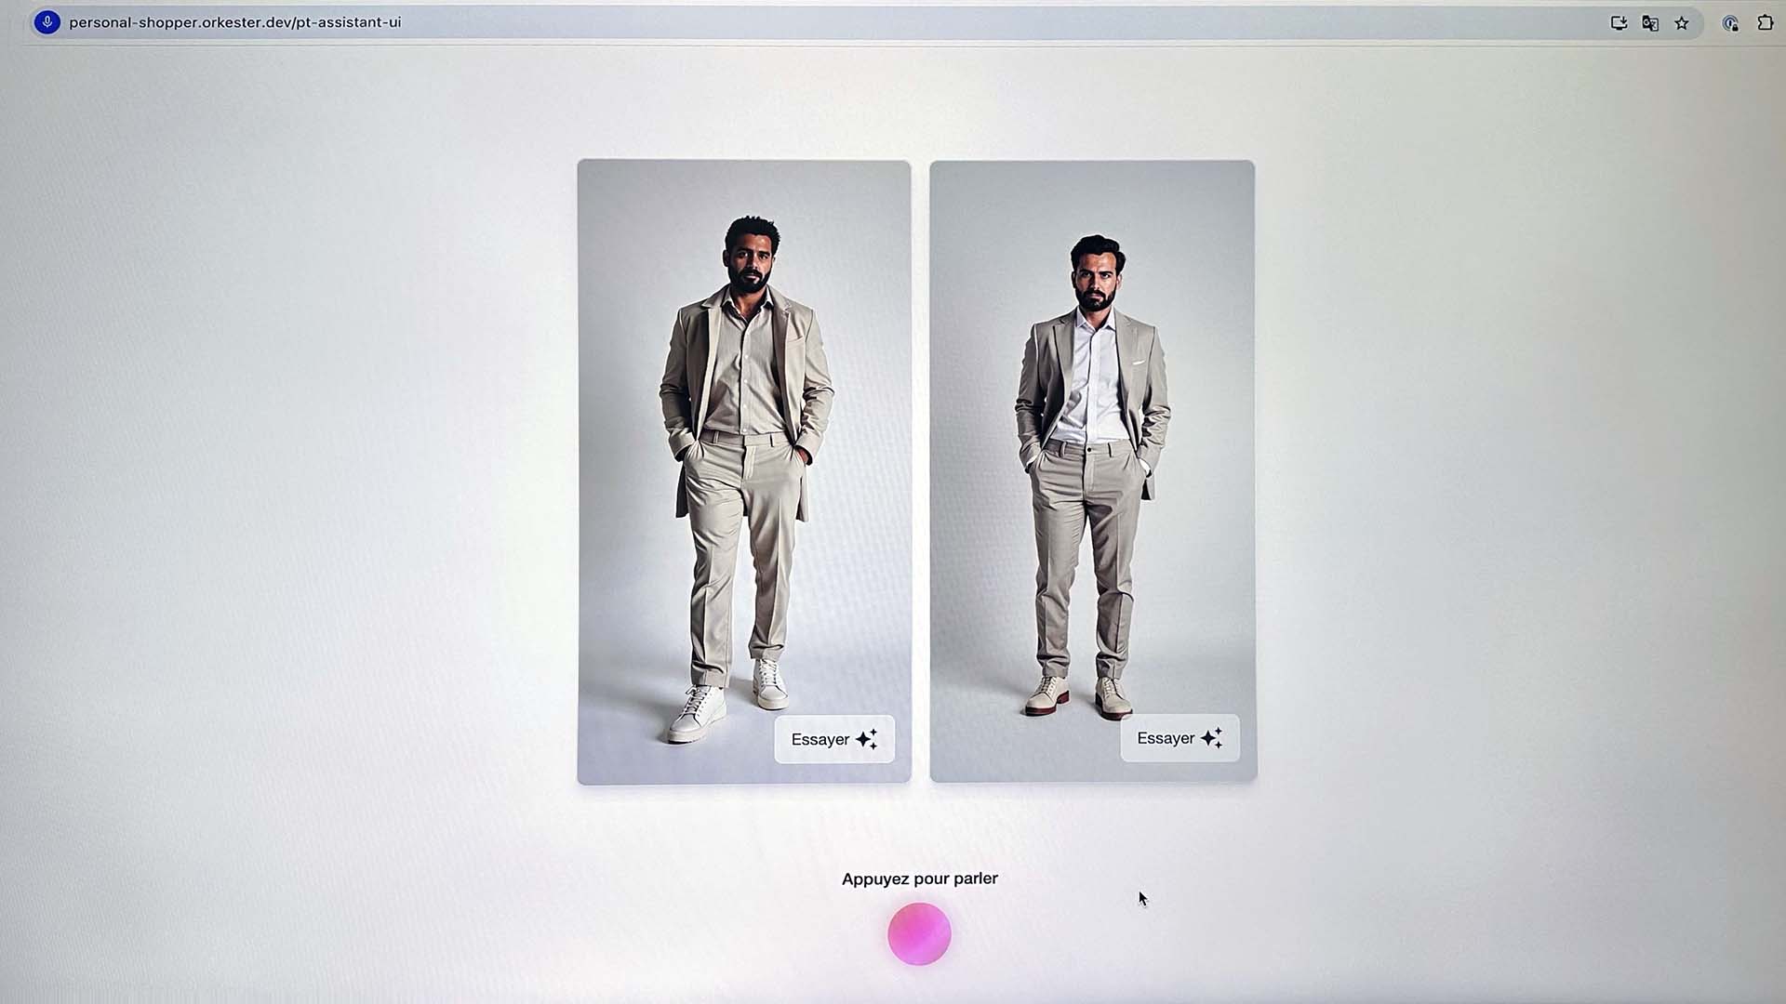Click the extension icon left of puzzle icon
This screenshot has width=1786, height=1004.
point(1730,23)
